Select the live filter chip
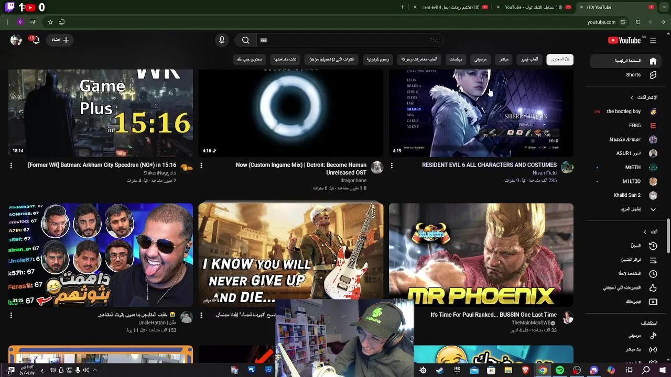This screenshot has width=671, height=377. tap(504, 60)
